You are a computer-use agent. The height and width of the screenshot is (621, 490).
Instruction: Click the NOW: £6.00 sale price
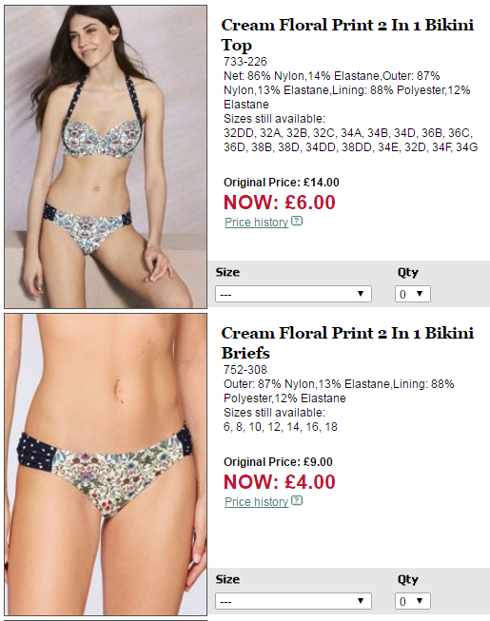point(280,203)
